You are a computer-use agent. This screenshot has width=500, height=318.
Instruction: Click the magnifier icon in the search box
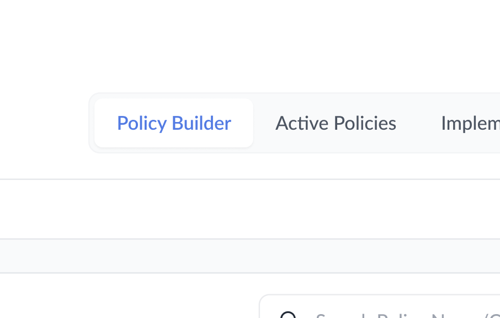pos(288,315)
